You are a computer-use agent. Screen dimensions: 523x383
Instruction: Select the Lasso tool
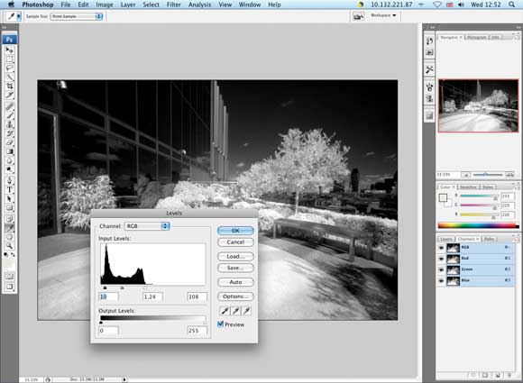(9, 68)
